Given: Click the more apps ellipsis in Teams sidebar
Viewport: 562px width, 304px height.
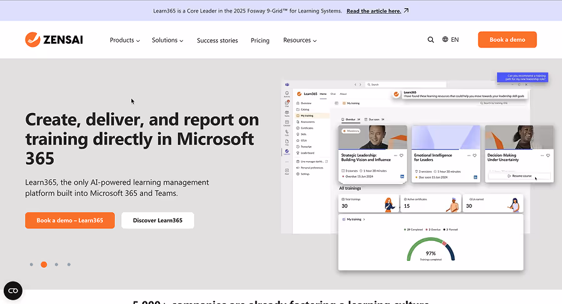Looking at the screenshot, I should (x=287, y=162).
